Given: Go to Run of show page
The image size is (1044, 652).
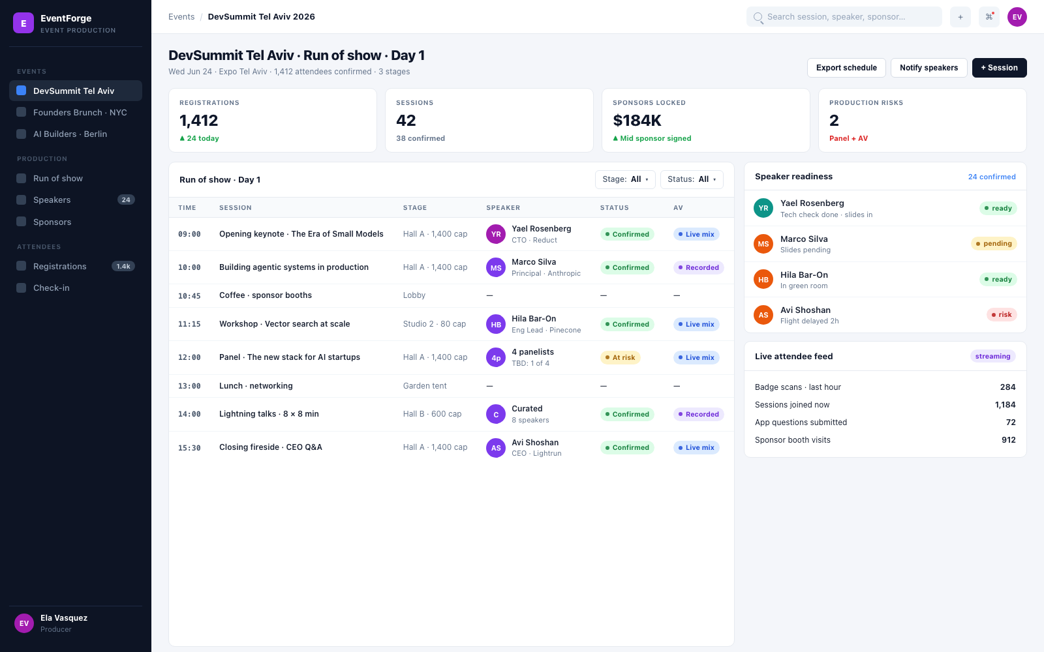Looking at the screenshot, I should pos(76,178).
